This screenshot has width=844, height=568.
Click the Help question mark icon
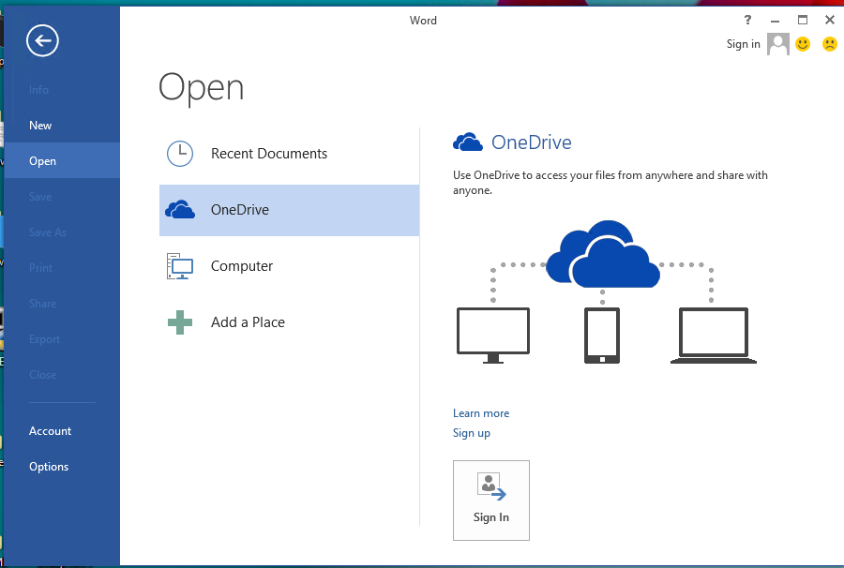747,20
